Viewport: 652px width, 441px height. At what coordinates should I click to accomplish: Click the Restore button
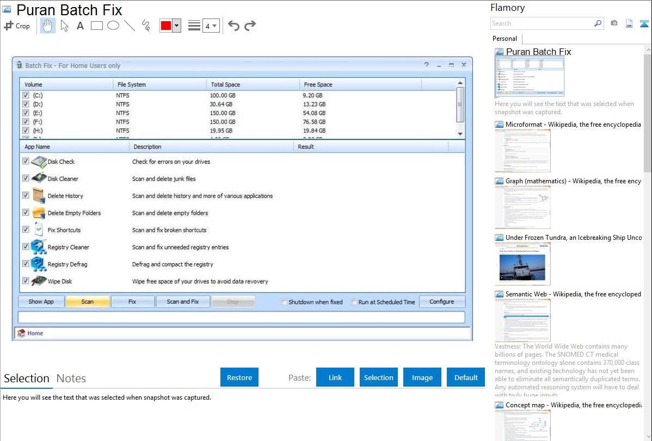(239, 377)
